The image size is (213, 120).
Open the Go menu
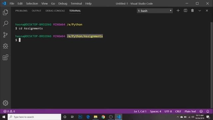[53, 4]
